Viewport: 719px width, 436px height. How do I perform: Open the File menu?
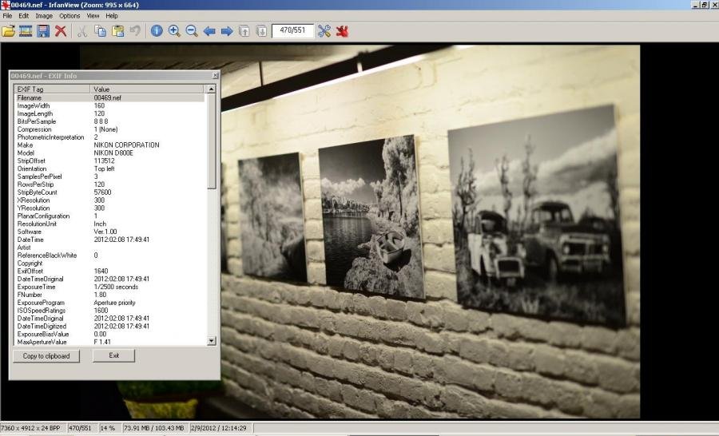7,16
